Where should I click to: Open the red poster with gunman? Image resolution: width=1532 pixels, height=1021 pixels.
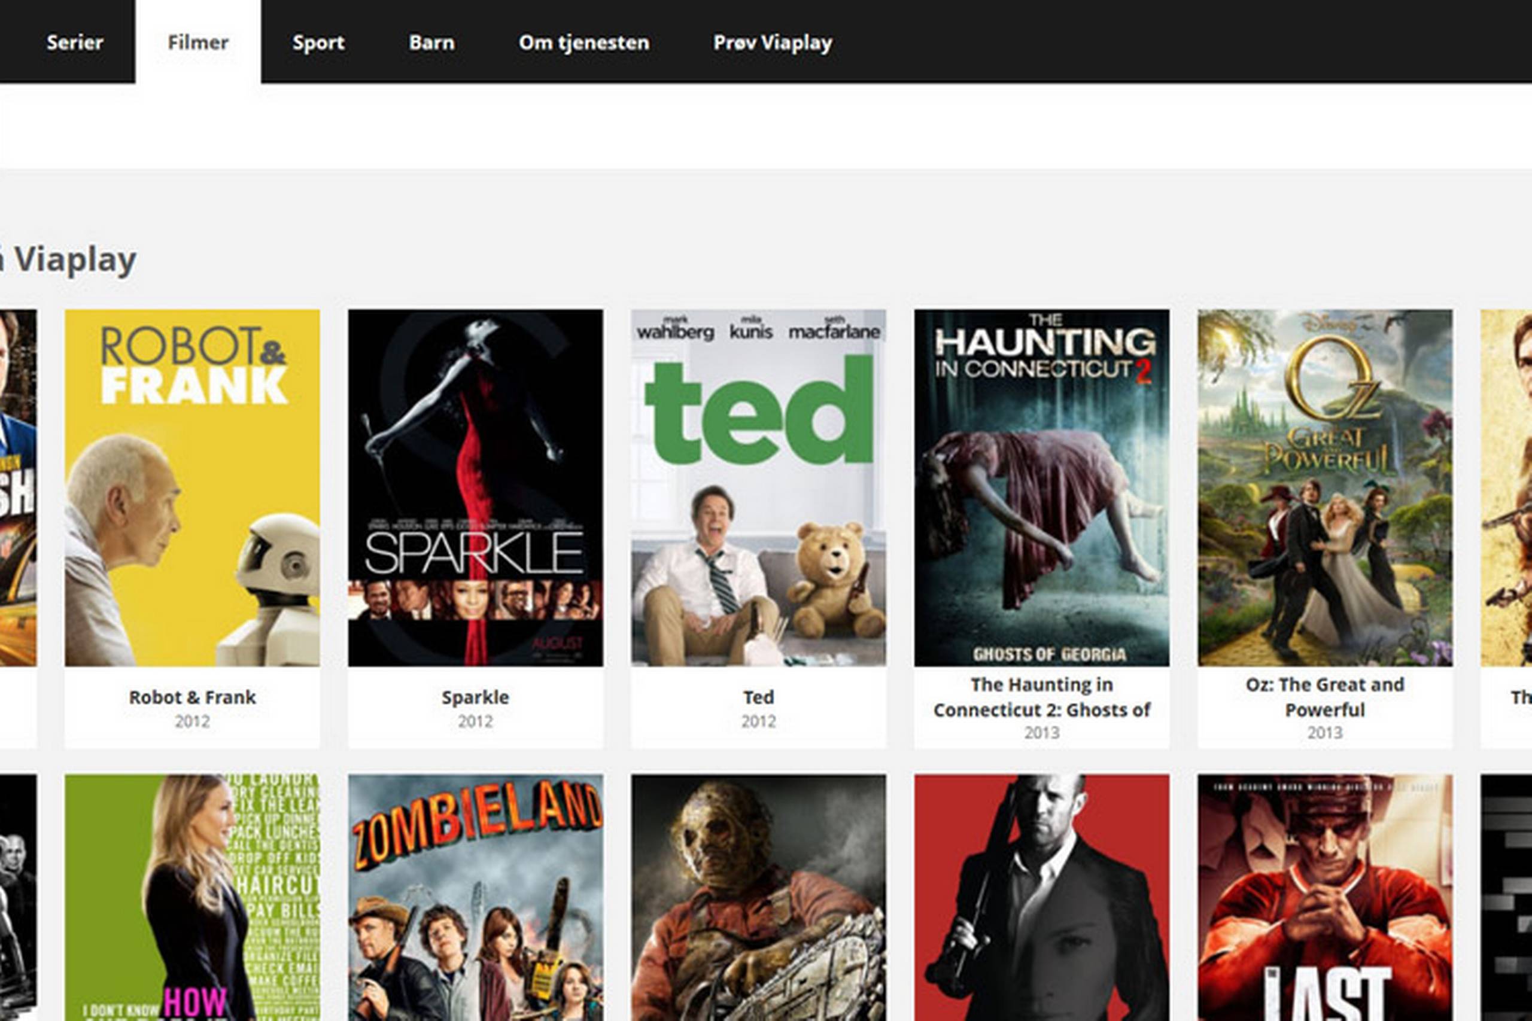pos(1041,898)
